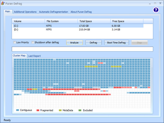
Task: Click the Puran Defrag app logo icon
Action: [x=3, y=3]
